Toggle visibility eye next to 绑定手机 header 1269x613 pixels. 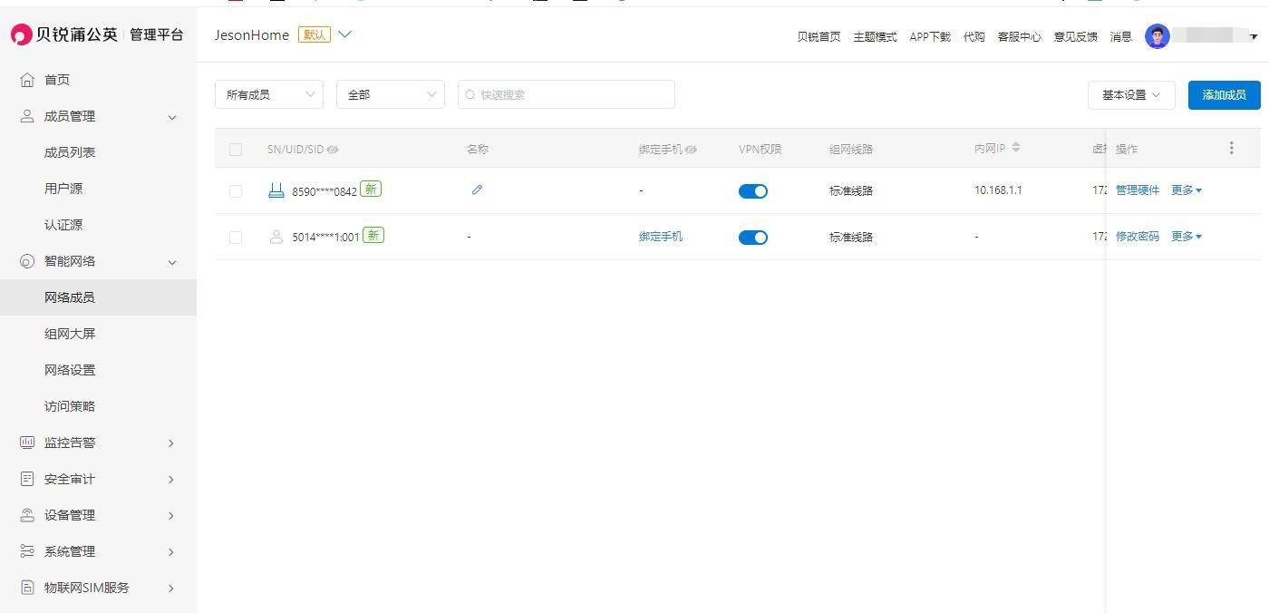click(x=692, y=150)
